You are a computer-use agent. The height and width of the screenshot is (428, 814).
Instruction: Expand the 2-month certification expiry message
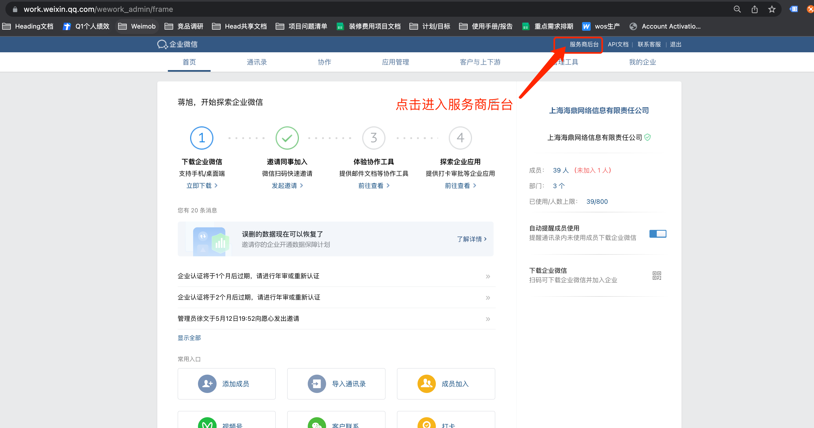pyautogui.click(x=488, y=298)
